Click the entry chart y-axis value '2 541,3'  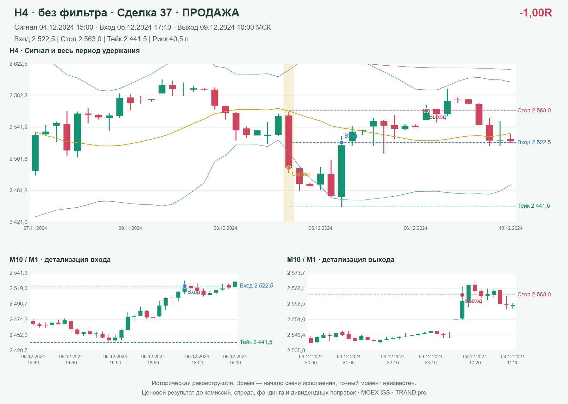19,273
